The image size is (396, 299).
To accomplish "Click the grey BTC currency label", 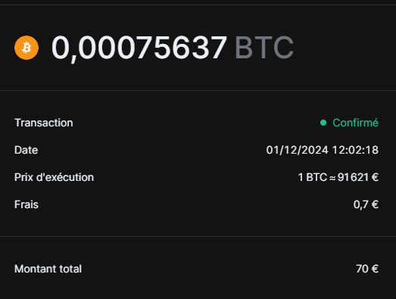I will tap(264, 48).
